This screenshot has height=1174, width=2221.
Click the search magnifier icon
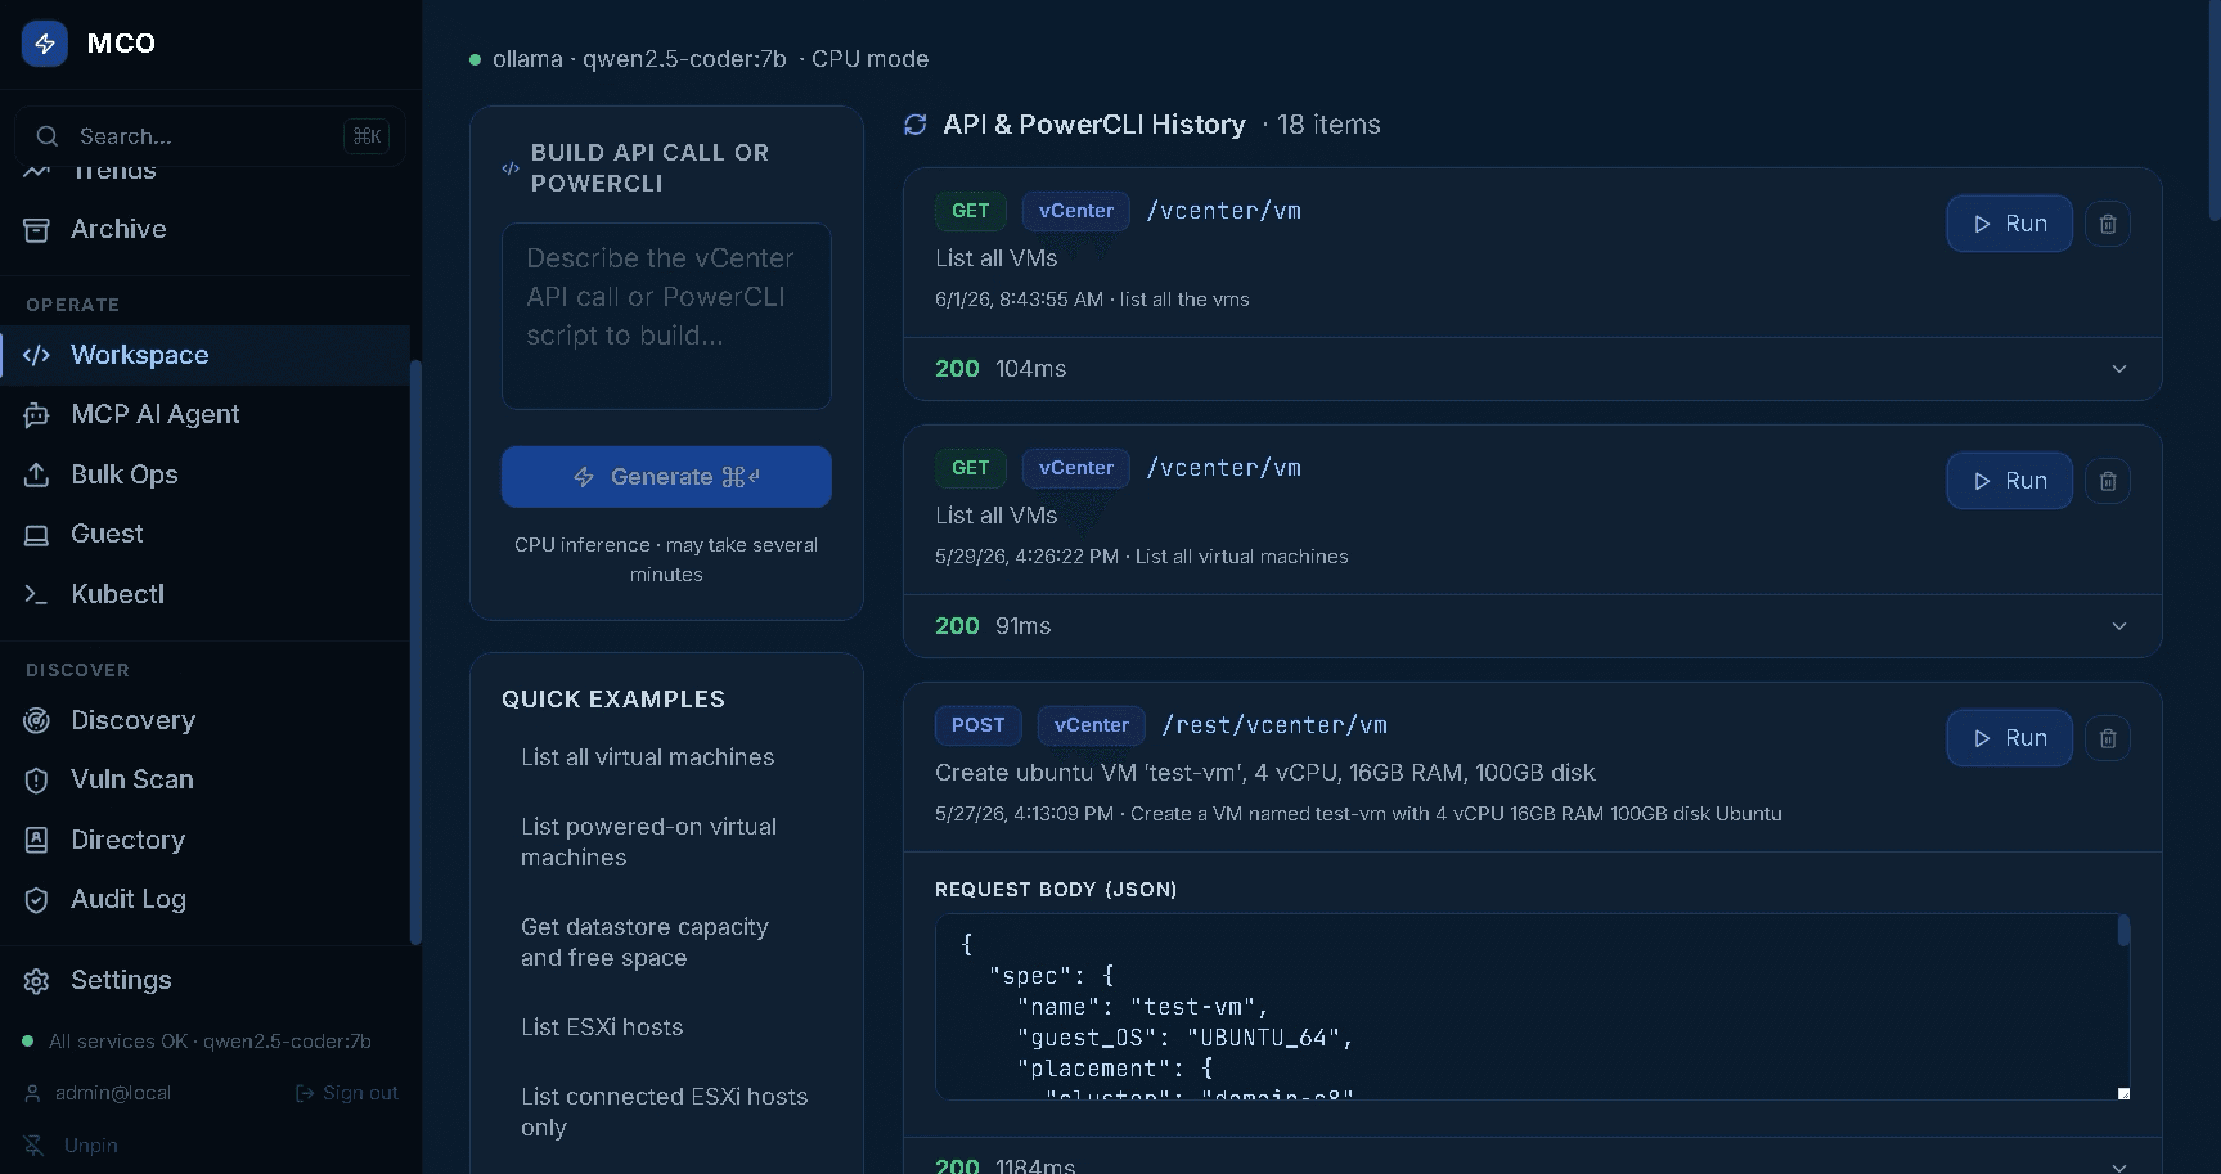click(x=48, y=136)
